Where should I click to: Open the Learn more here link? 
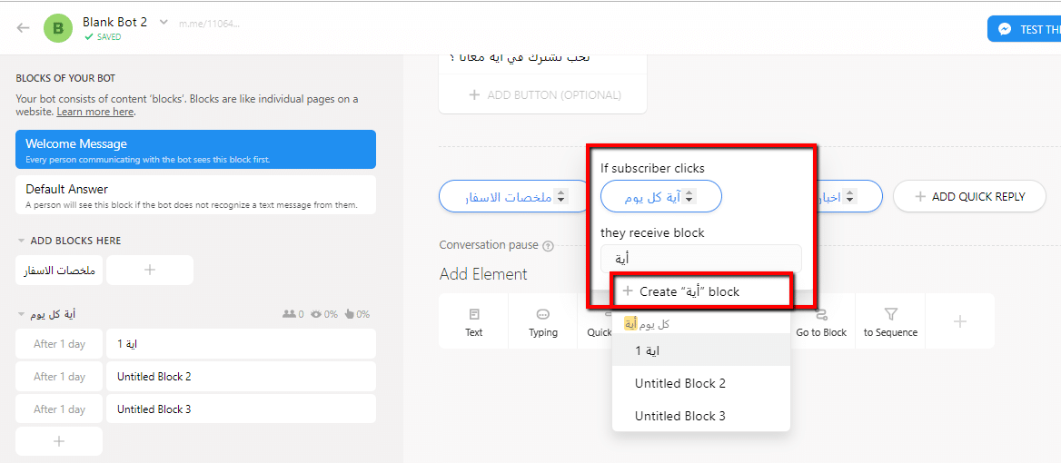pos(94,112)
